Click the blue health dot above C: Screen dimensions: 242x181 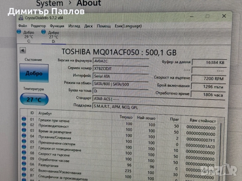19,32
